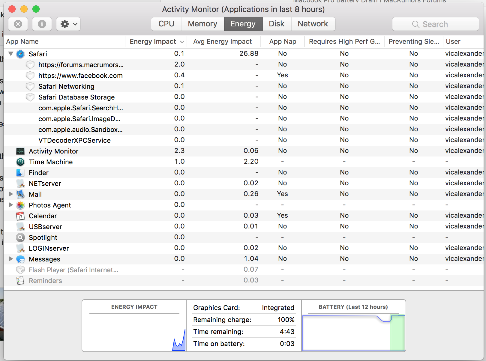Click the Messages bubble icon
Image resolution: width=486 pixels, height=361 pixels.
tap(20, 259)
